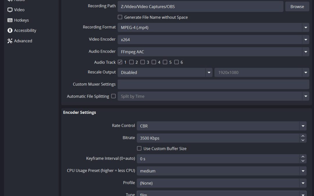This screenshot has height=196, width=314.
Task: Click the Advanced tools icon
Action: click(x=10, y=41)
